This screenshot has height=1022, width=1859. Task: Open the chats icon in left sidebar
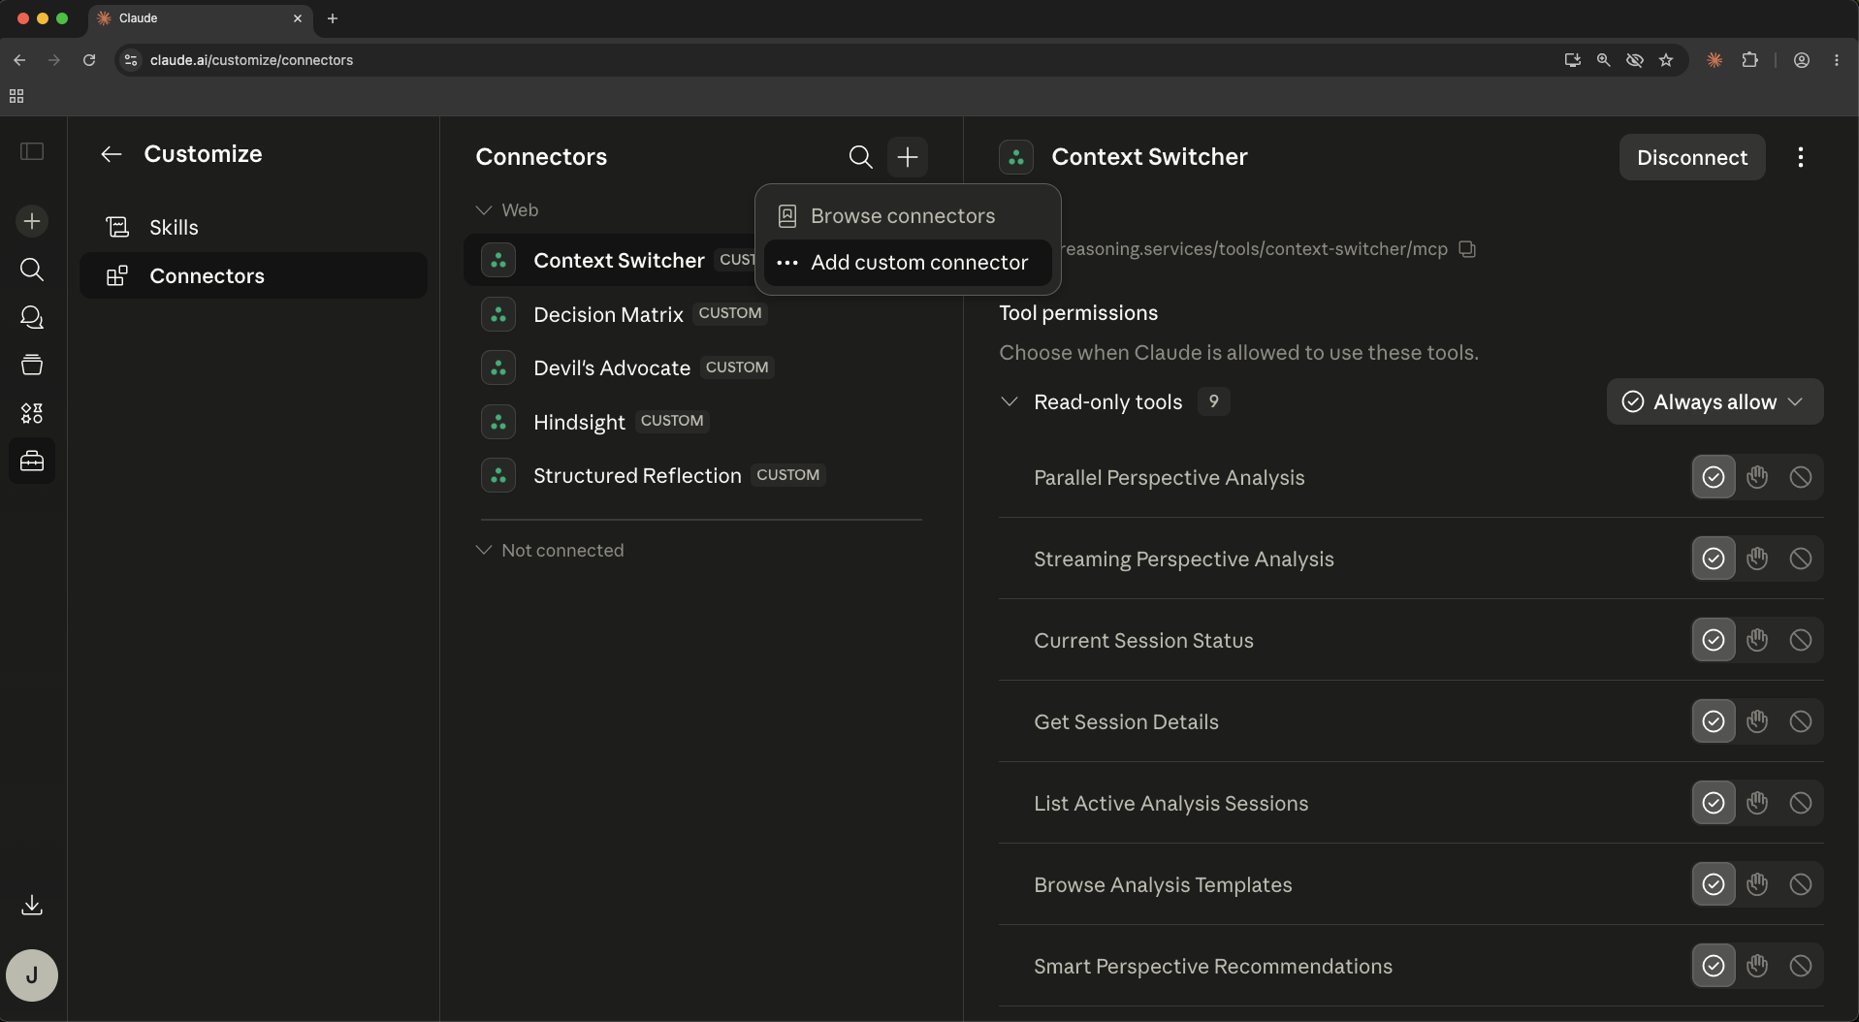coord(32,317)
